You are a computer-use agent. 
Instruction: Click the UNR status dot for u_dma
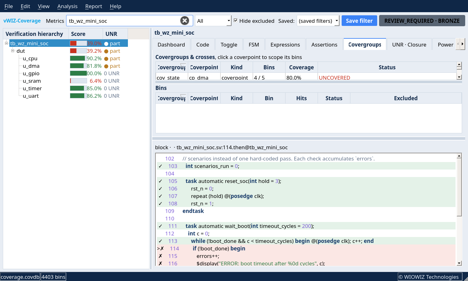pos(106,66)
